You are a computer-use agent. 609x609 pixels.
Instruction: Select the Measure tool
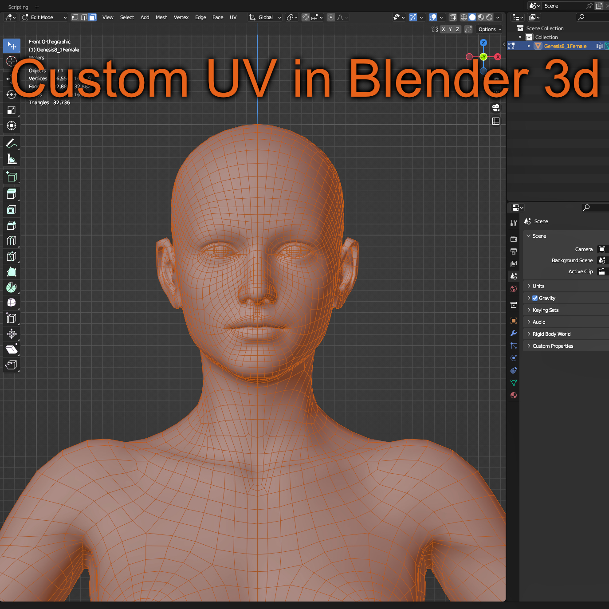coord(12,159)
